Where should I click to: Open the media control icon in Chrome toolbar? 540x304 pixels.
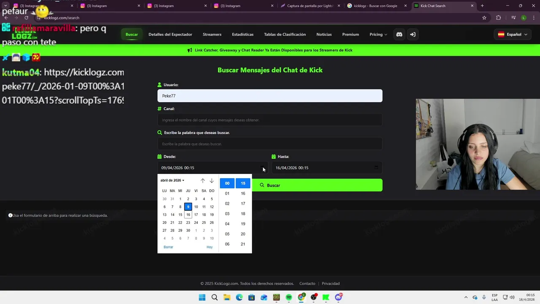pyautogui.click(x=513, y=18)
